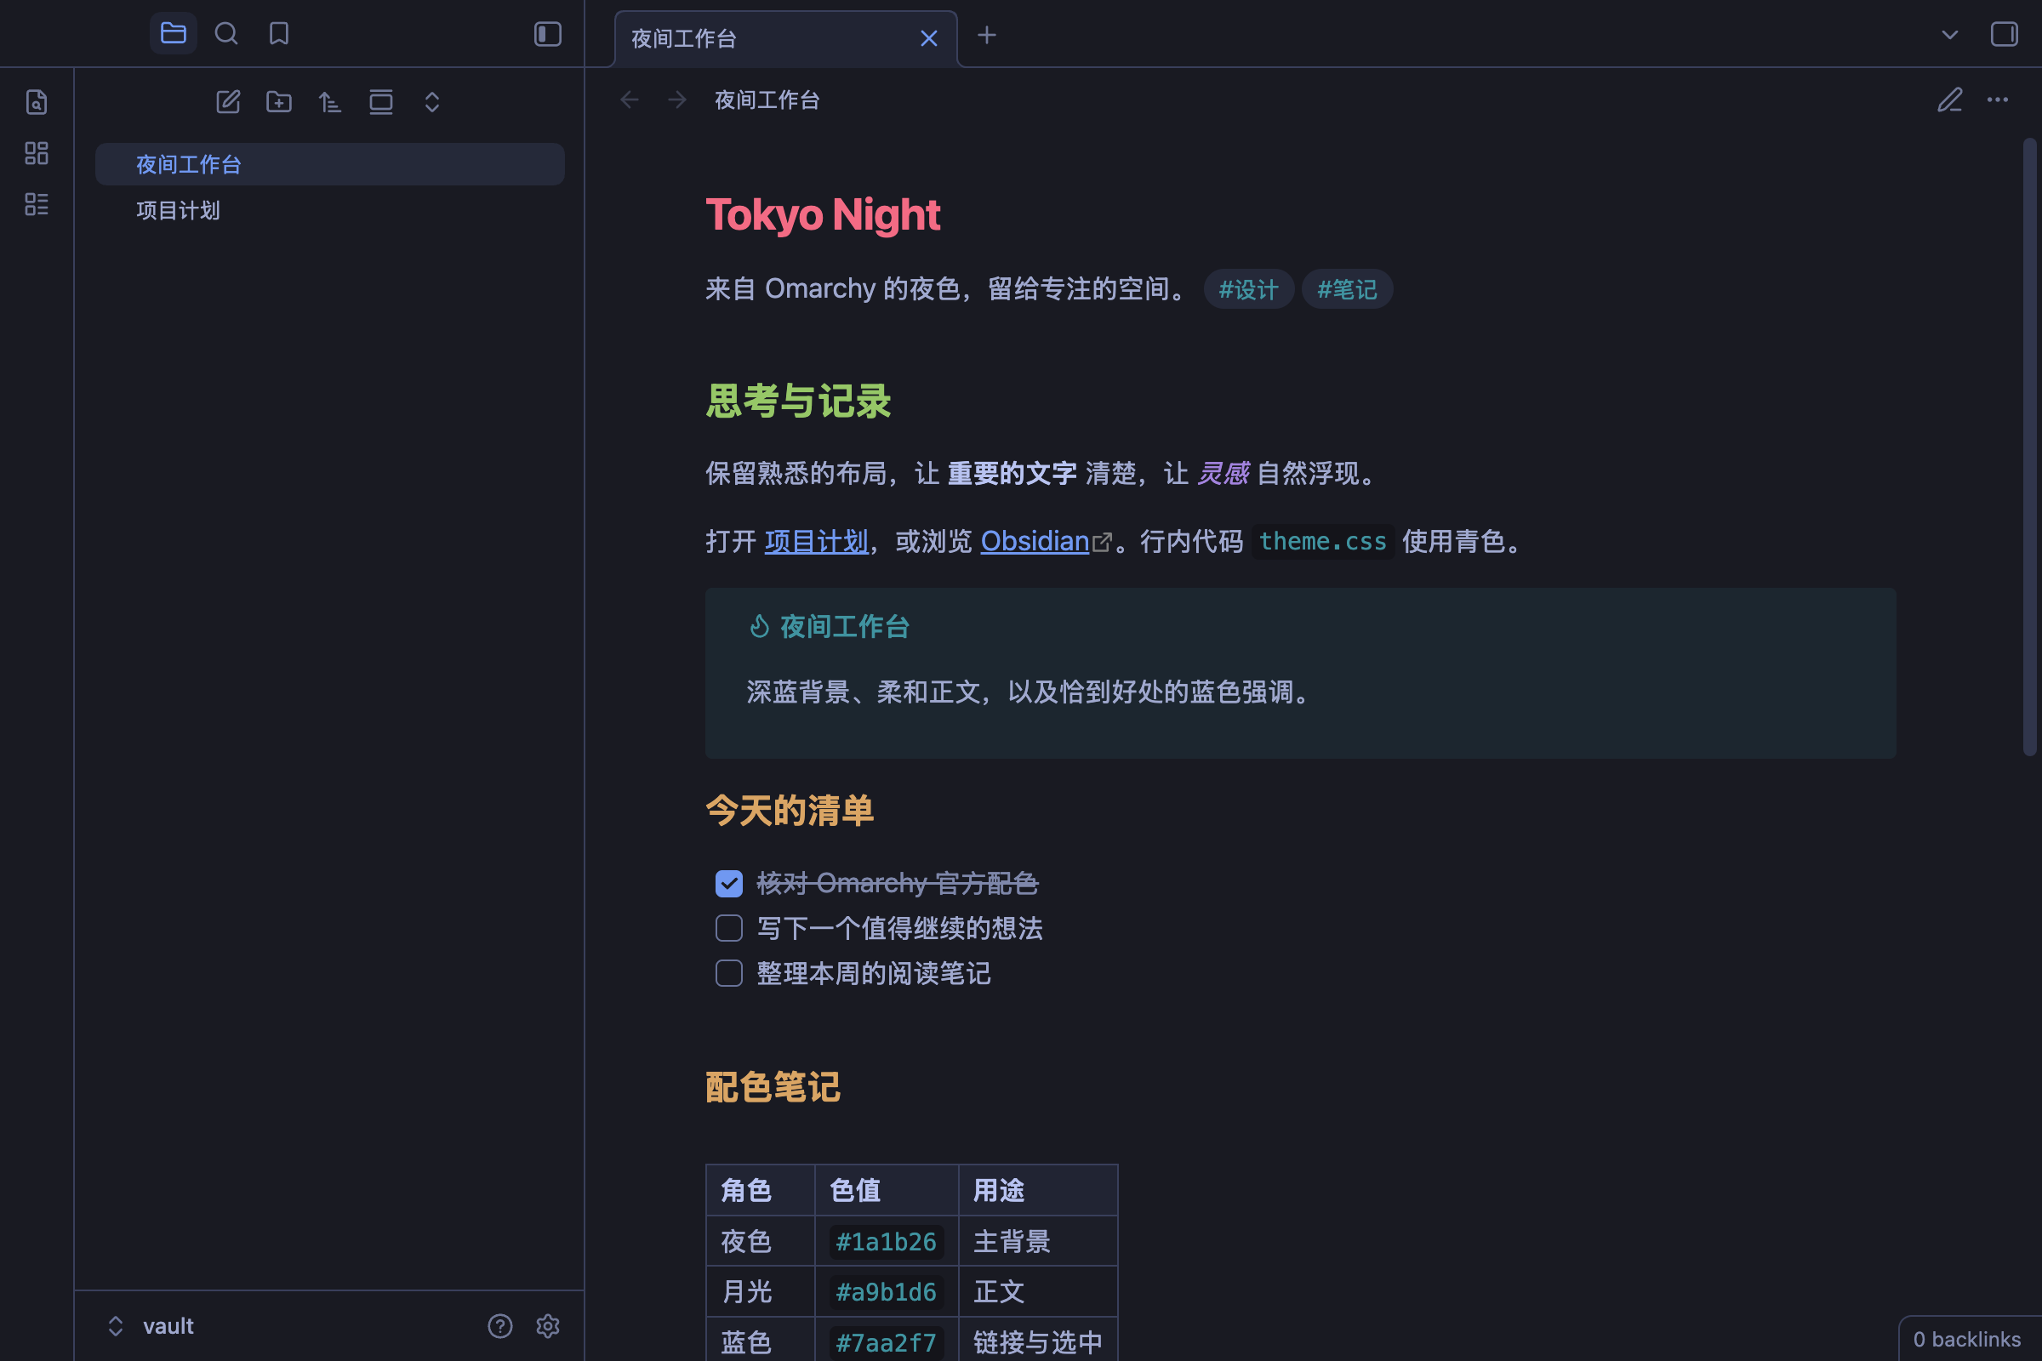
Task: Create a new folder
Action: (x=279, y=102)
